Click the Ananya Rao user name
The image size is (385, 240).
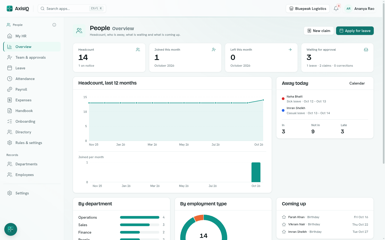coord(364,9)
